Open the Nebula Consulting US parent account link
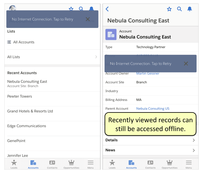The height and width of the screenshot is (174, 205). point(153,108)
